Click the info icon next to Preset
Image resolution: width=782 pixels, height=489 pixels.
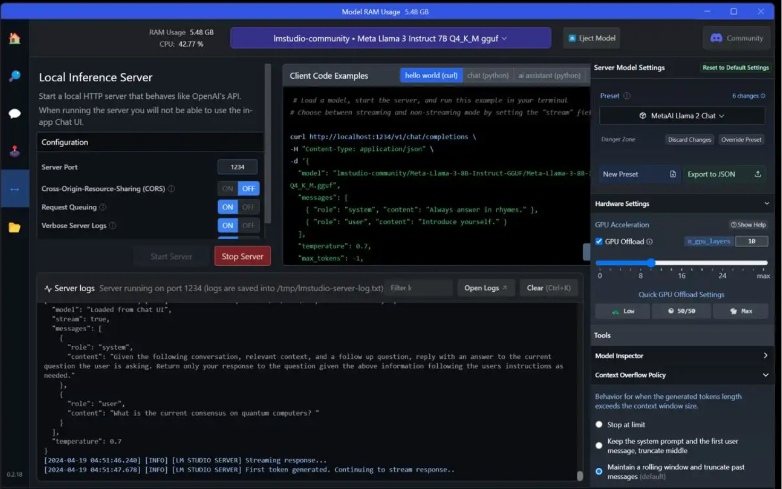click(x=627, y=96)
